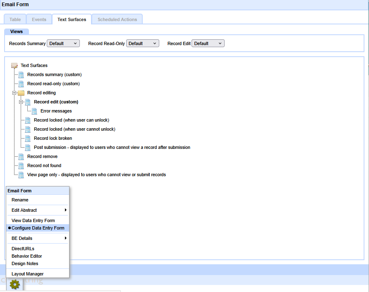Click the green gear settings icon

point(14,284)
